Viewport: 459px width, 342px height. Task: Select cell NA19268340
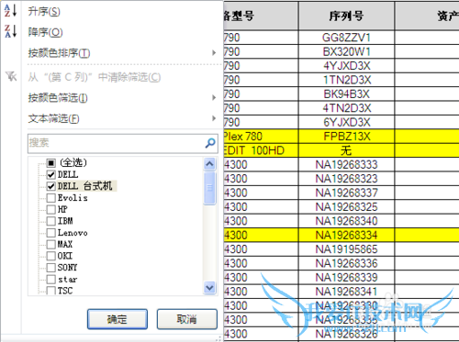pyautogui.click(x=346, y=221)
